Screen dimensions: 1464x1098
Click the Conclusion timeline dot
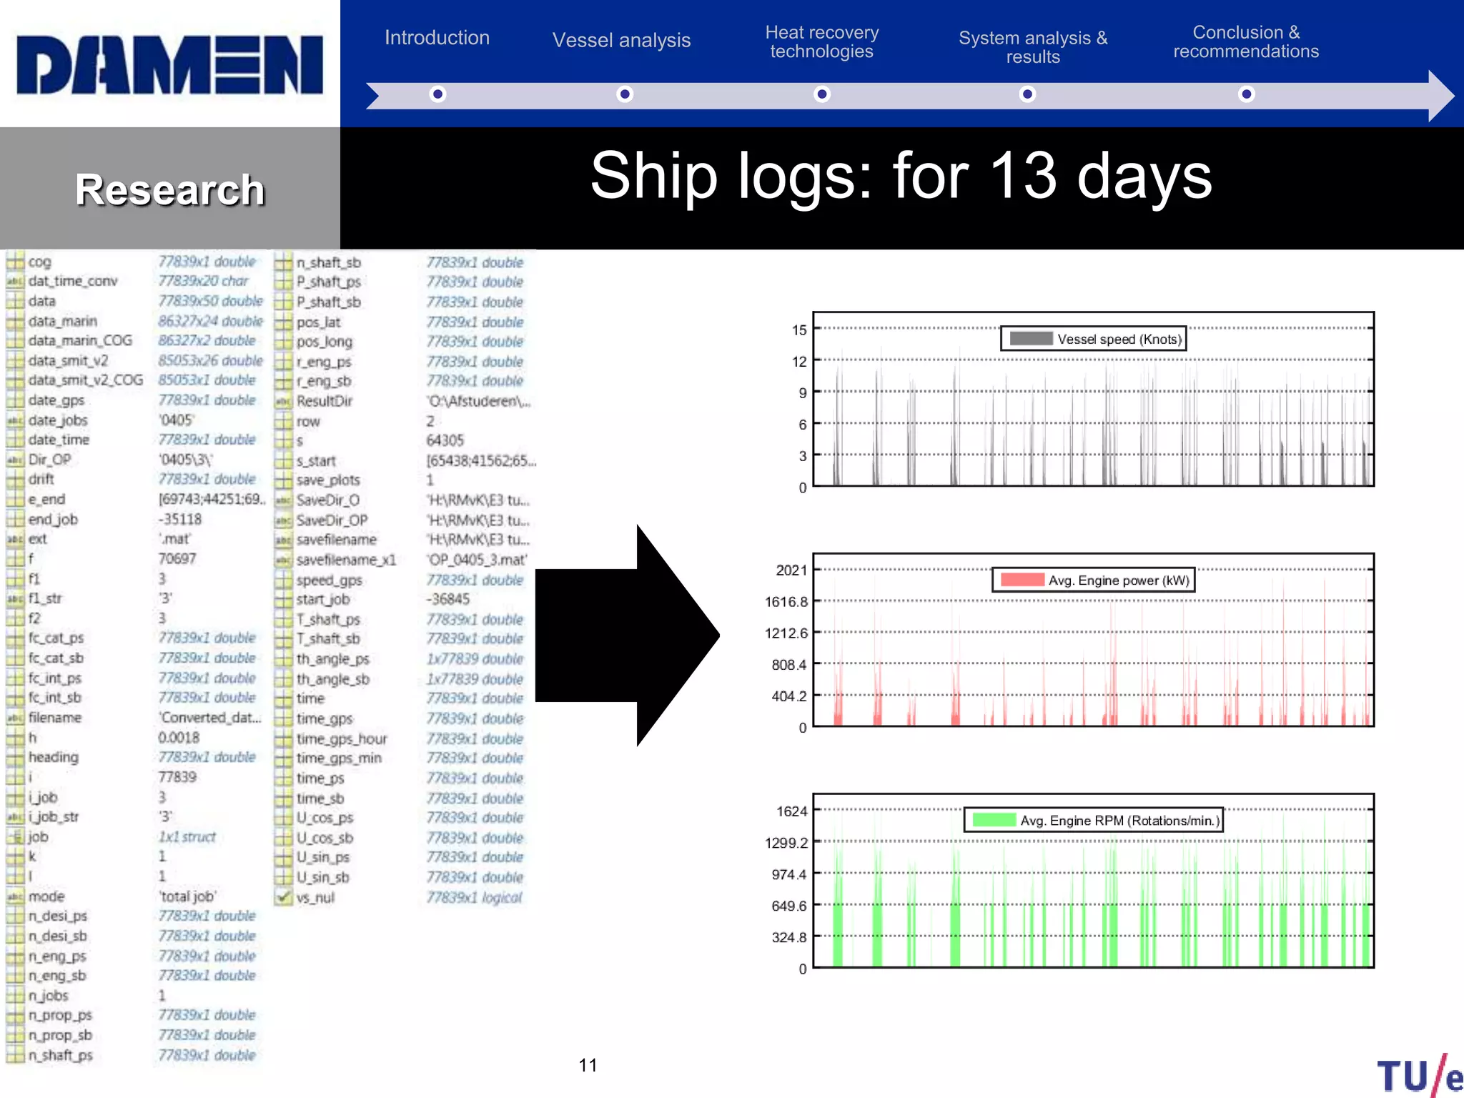pyautogui.click(x=1246, y=94)
